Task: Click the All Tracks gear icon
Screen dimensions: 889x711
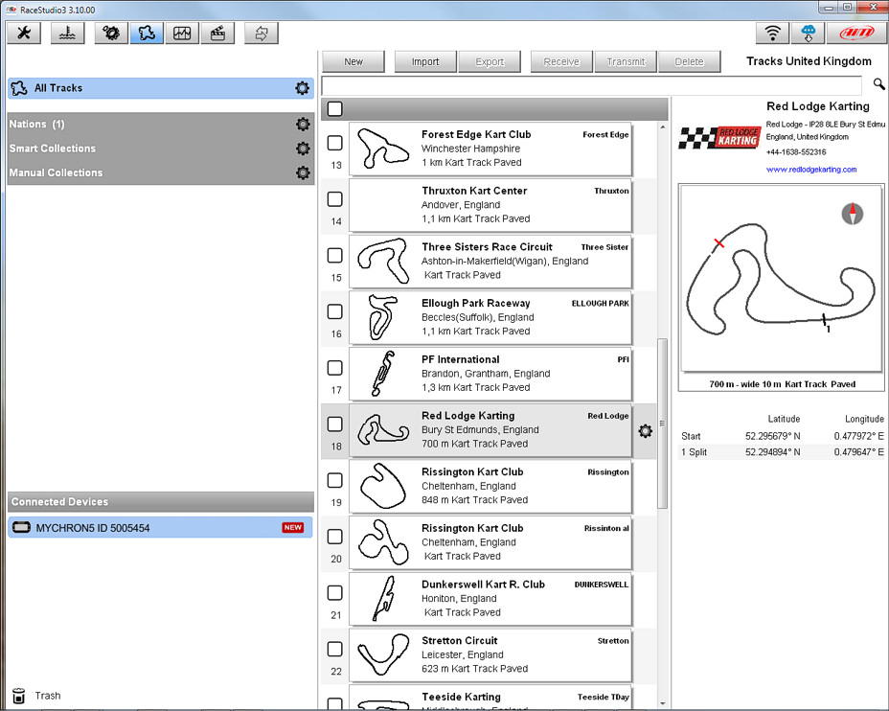Action: [x=302, y=88]
